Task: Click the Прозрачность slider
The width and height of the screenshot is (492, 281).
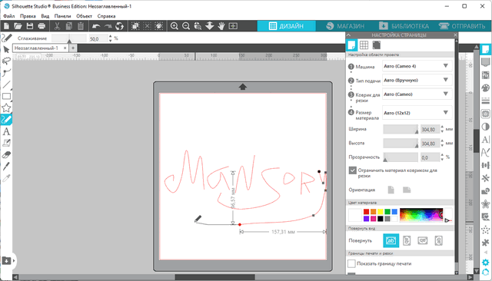Action: tap(401, 157)
